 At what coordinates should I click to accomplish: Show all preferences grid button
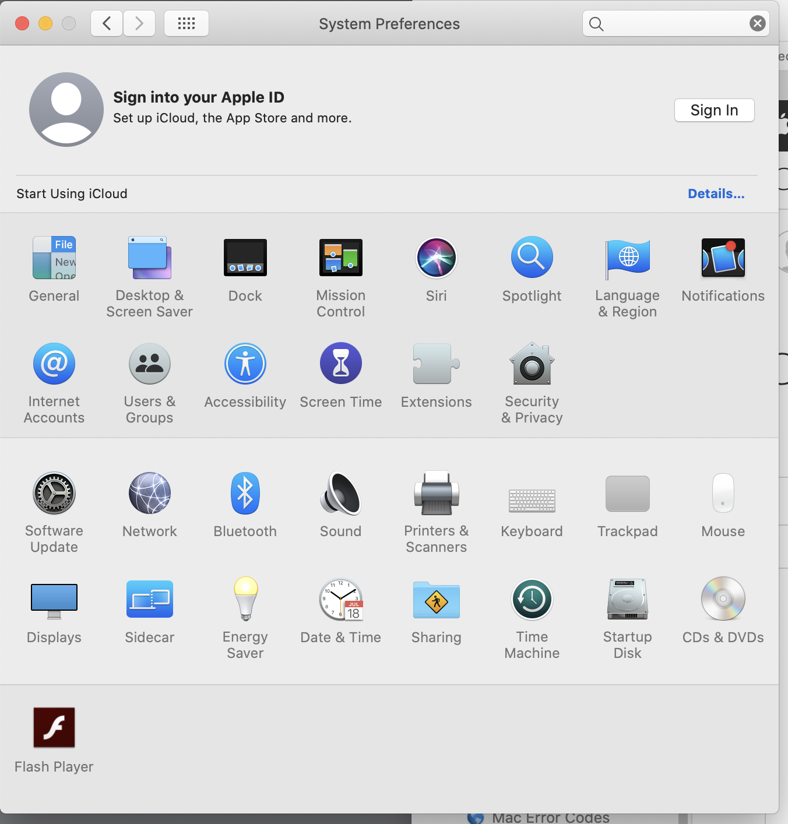click(x=187, y=23)
